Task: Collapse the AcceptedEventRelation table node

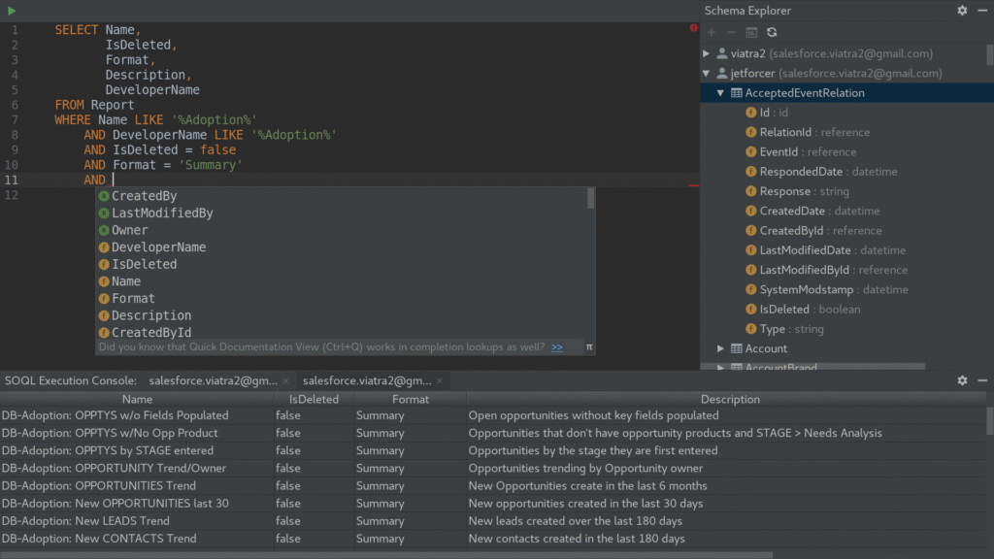Action: [x=721, y=93]
